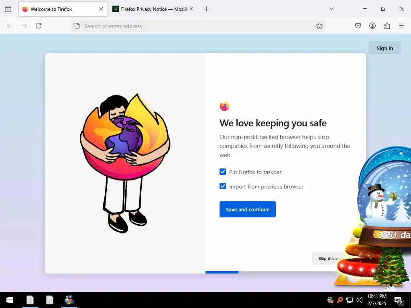Switch to Welcome to Firefox tab
The height and width of the screenshot is (308, 411).
point(63,9)
